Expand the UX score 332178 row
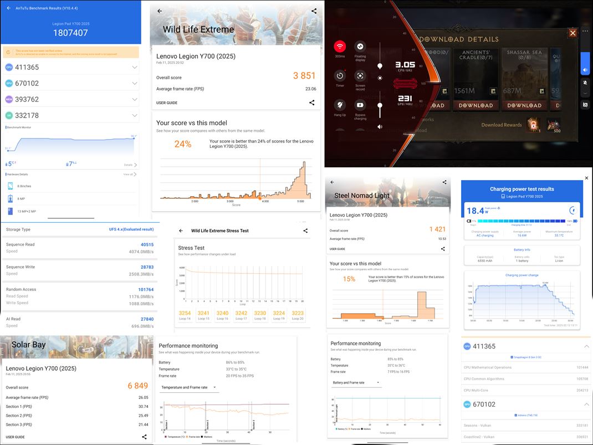This screenshot has height=445, width=593. [135, 115]
